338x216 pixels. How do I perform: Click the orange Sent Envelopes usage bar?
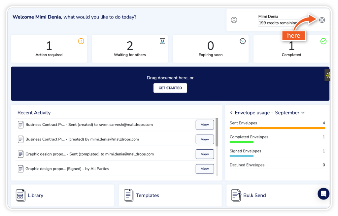tap(277, 128)
